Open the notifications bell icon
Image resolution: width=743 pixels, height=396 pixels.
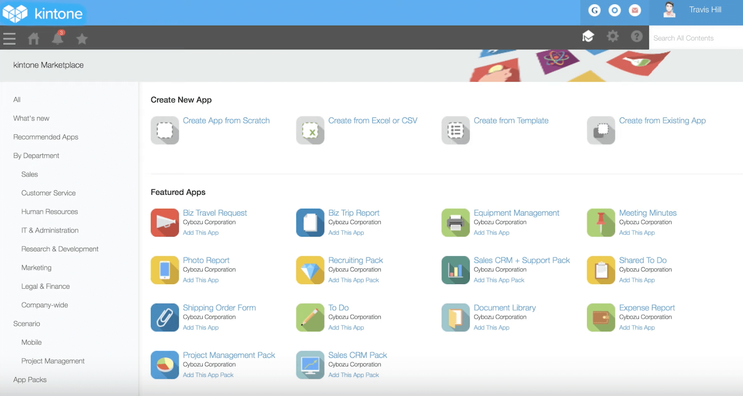coord(58,38)
